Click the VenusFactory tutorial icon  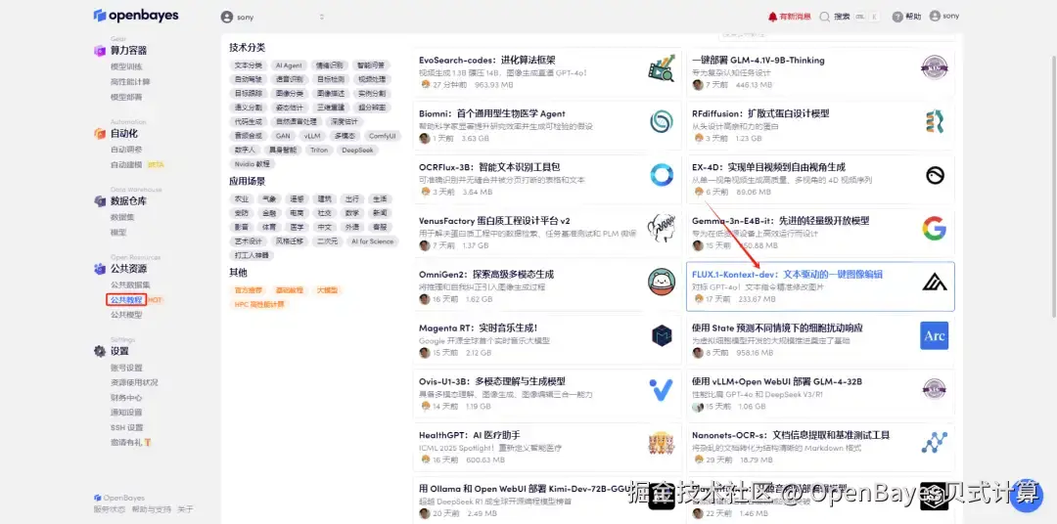[662, 229]
